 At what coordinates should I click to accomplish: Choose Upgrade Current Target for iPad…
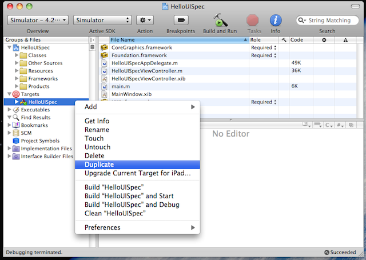(x=137, y=173)
